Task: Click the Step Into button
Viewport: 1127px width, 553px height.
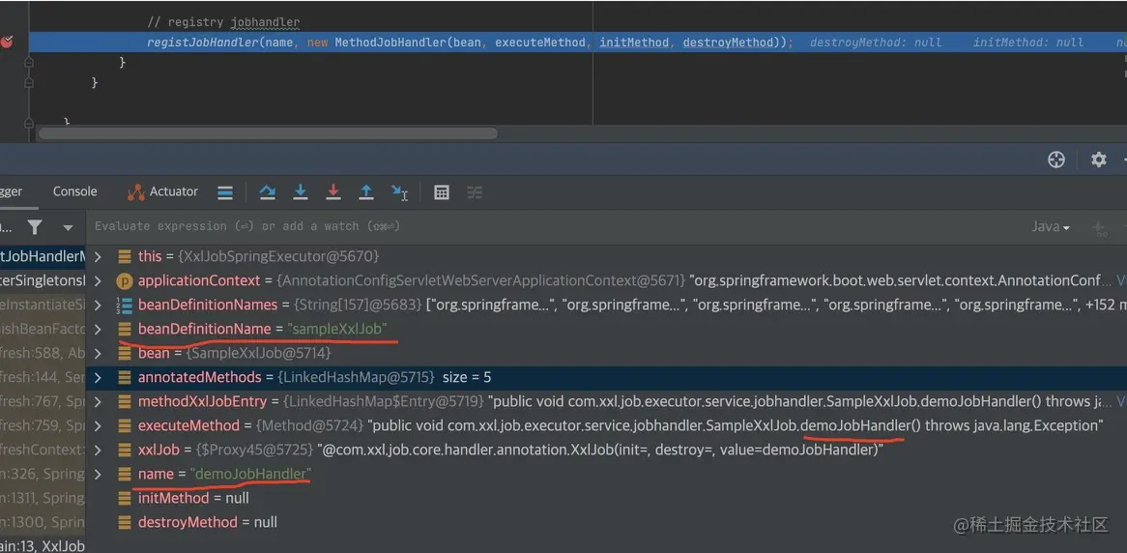Action: coord(301,192)
